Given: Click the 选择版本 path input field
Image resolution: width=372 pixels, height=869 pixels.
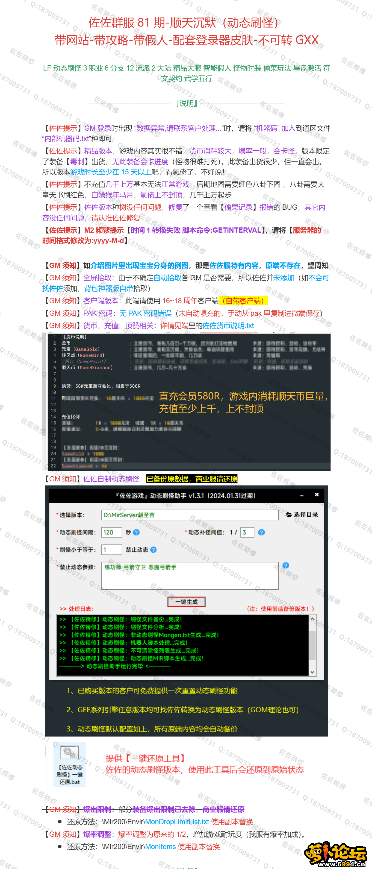Looking at the screenshot, I should click(190, 515).
